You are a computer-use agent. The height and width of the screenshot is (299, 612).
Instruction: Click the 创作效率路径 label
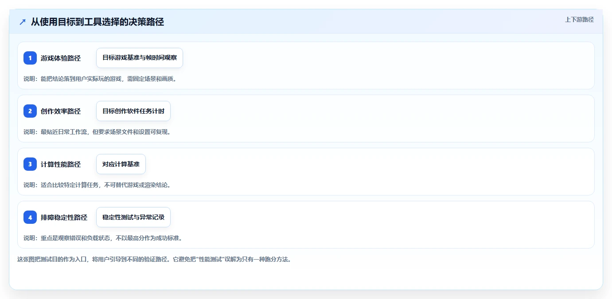click(x=61, y=111)
